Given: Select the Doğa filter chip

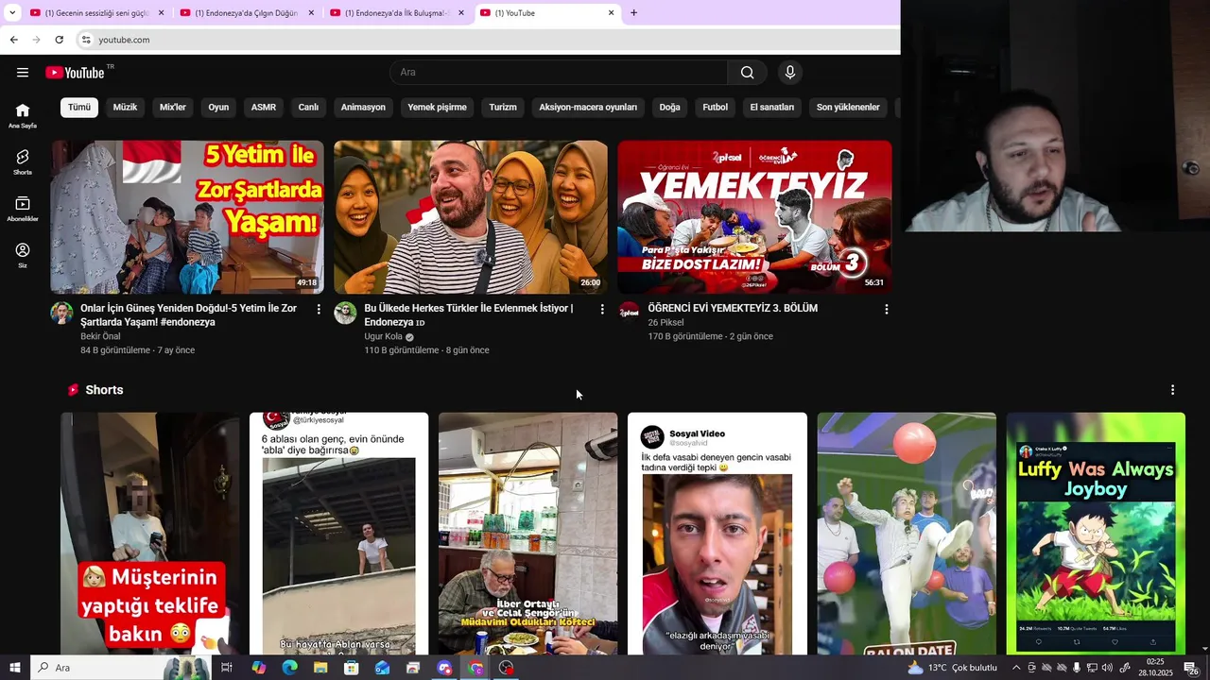Looking at the screenshot, I should (x=669, y=107).
